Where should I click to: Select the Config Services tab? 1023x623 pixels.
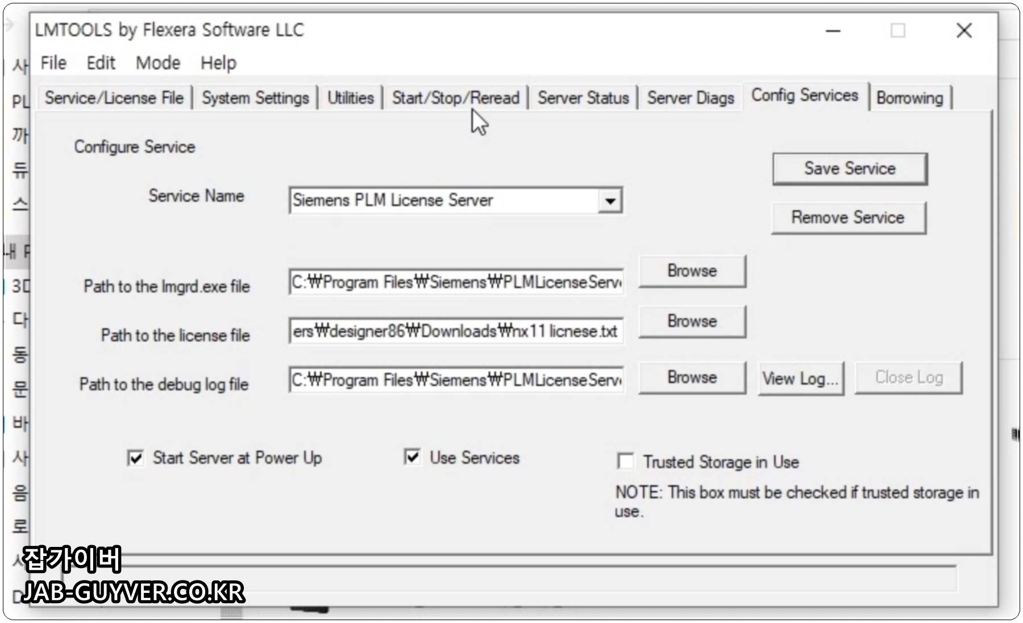805,95
